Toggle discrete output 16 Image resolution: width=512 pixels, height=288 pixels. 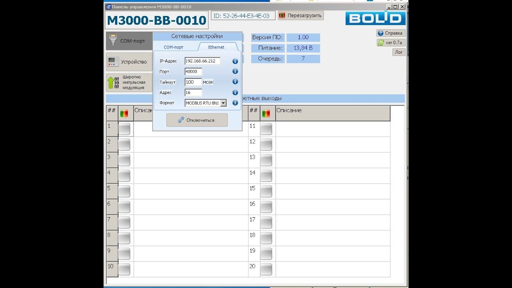[266, 207]
